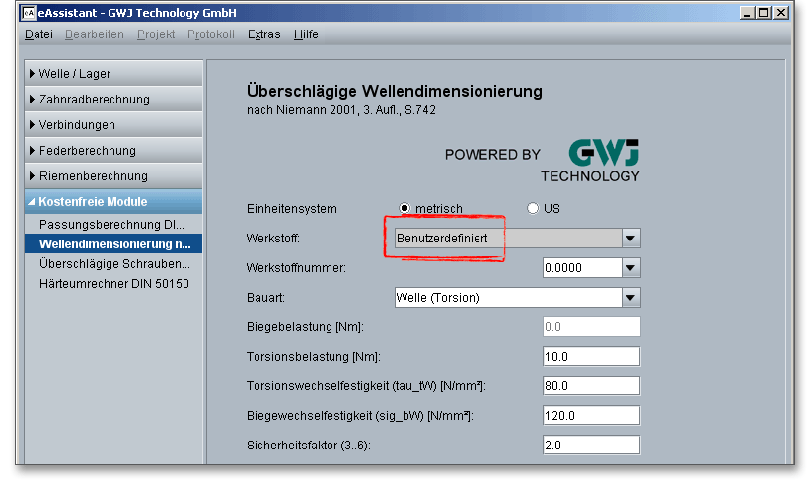
Task: Open the Datei menu
Action: click(38, 34)
